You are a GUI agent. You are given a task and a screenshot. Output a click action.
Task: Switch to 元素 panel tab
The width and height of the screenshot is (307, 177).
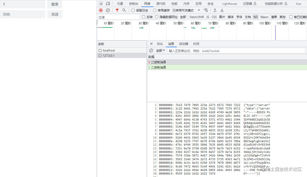point(120,4)
